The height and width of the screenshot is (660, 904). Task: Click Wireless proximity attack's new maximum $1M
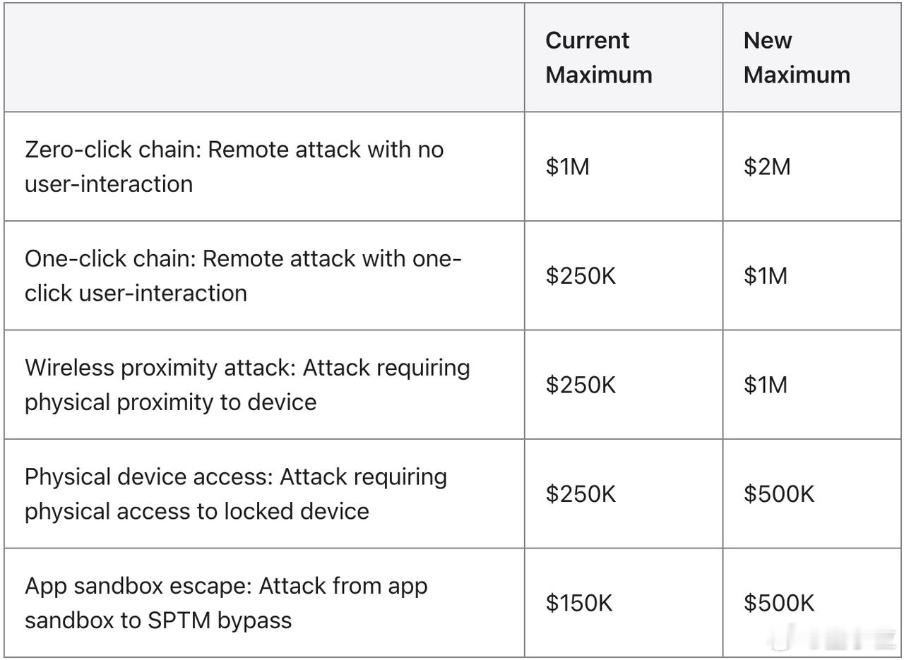(x=765, y=385)
